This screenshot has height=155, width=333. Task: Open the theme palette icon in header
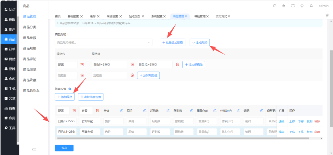click(274, 6)
